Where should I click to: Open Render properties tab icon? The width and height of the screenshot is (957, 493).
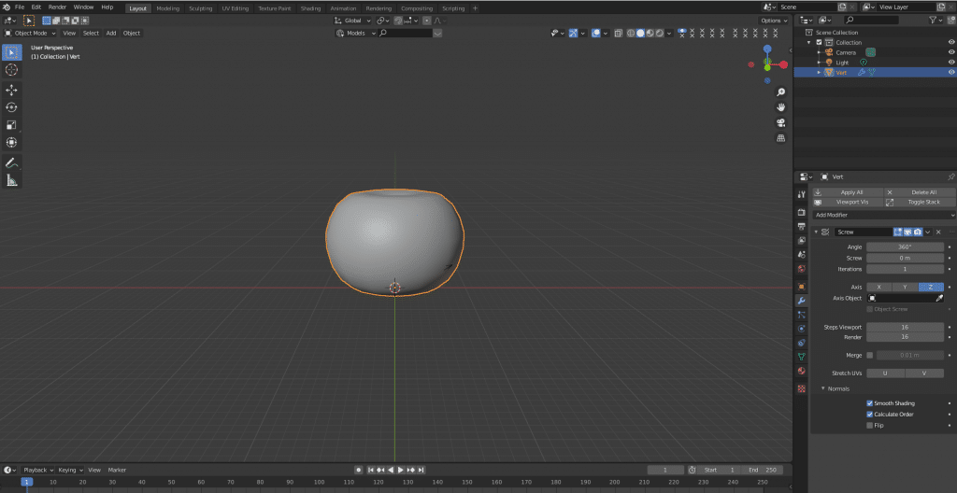click(x=801, y=212)
